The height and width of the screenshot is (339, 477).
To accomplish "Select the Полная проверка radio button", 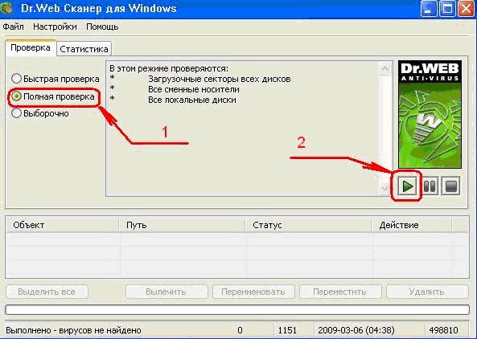I will [16, 96].
